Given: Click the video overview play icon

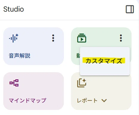Looking at the screenshot, I should (x=82, y=38).
